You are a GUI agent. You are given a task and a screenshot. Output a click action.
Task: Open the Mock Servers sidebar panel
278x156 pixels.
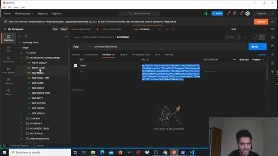click(x=8, y=70)
